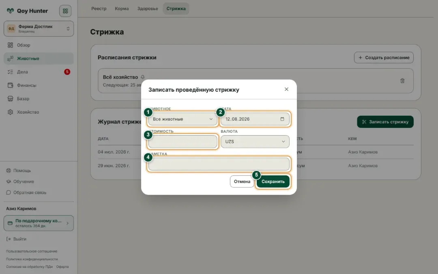The width and height of the screenshot is (438, 274).
Task: Open Политика конфиденциальности link
Action: (32, 259)
